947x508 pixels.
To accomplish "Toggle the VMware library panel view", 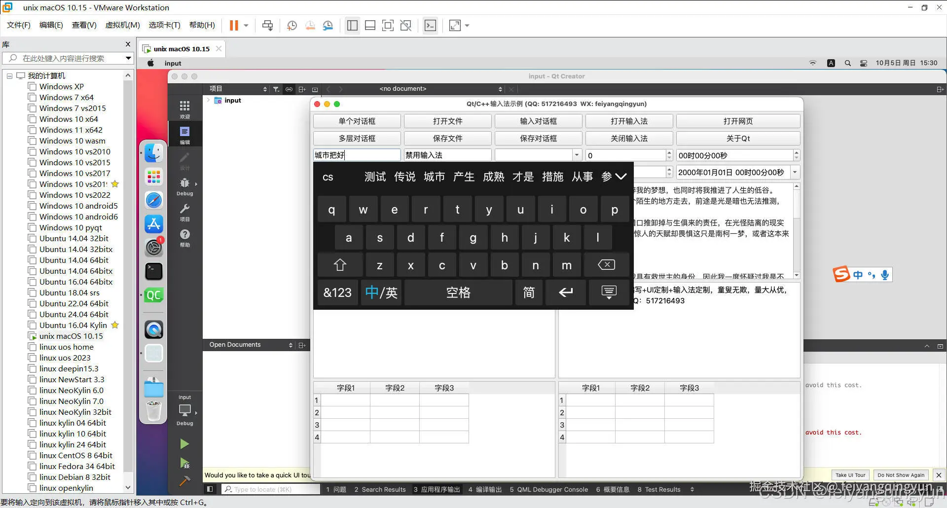I will click(x=352, y=25).
